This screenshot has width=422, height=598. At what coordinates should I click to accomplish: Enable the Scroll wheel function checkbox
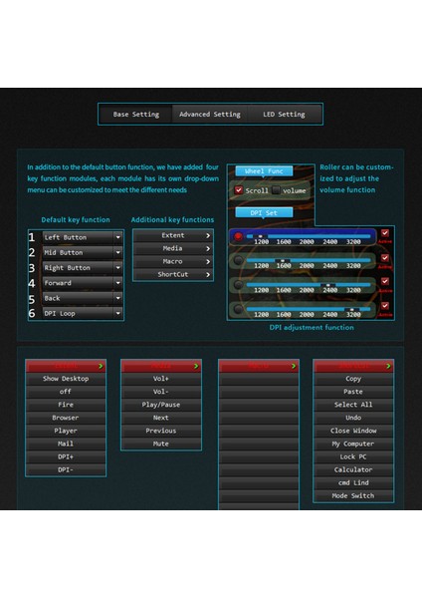[x=239, y=190]
